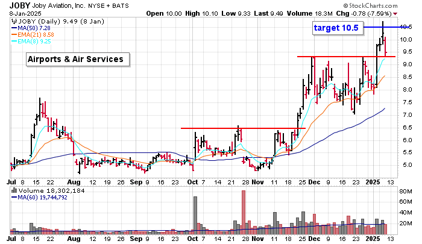Viewport: 422px width, 244px height.
Task: Click the 'Last 9.49' value
Action: 268,13
